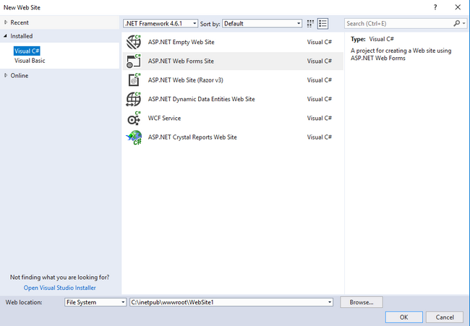Confirm with the OK button
The width and height of the screenshot is (470, 326).
403,317
